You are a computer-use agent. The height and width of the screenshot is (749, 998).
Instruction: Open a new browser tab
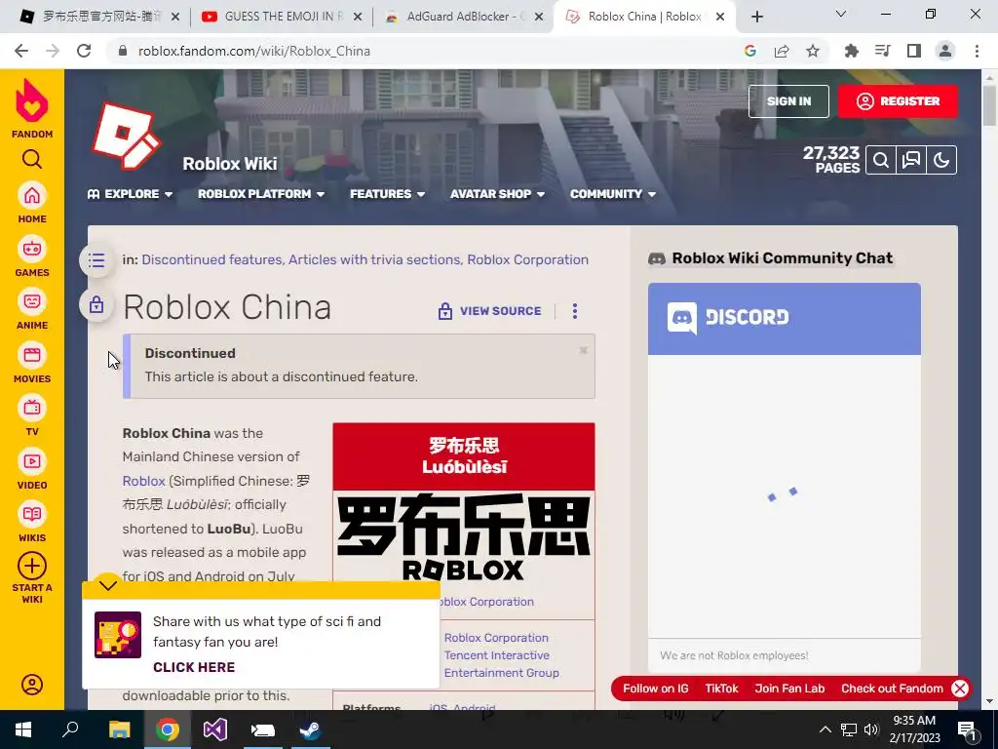click(x=756, y=17)
